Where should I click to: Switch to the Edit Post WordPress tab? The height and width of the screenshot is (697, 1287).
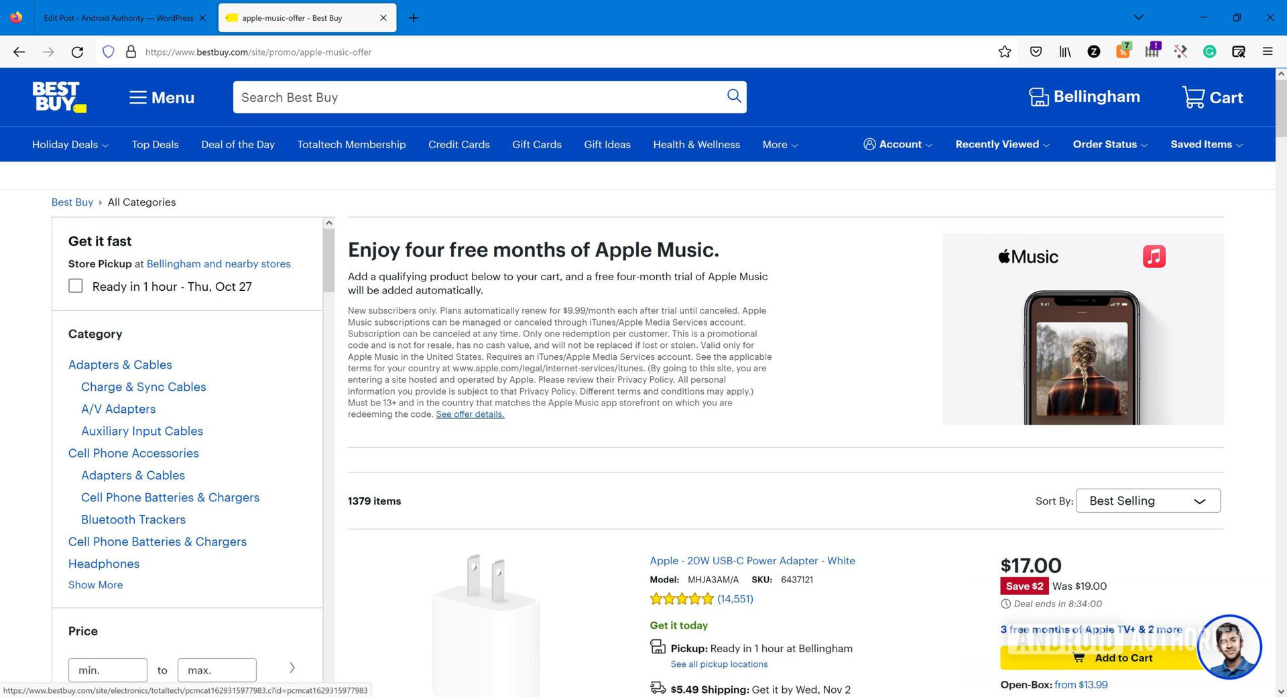118,18
